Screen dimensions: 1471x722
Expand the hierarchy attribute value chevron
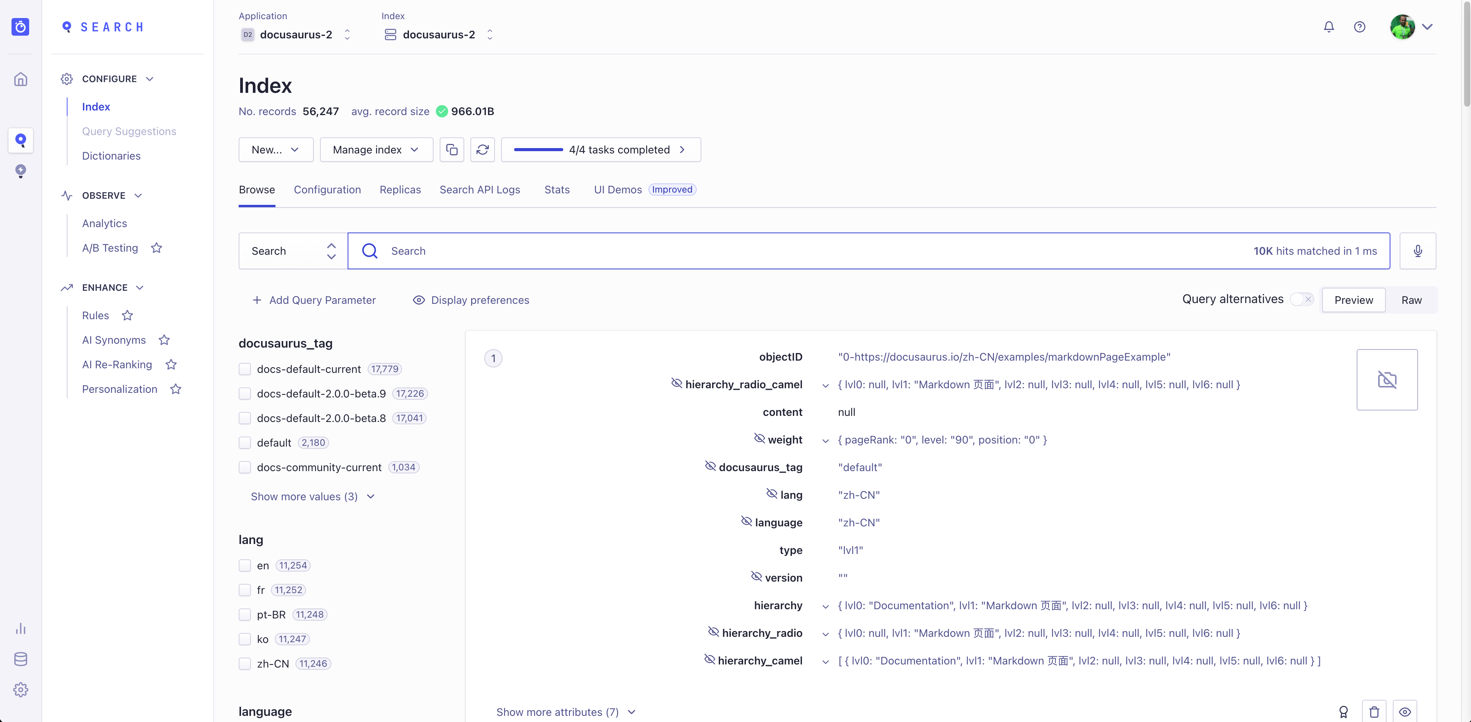825,606
